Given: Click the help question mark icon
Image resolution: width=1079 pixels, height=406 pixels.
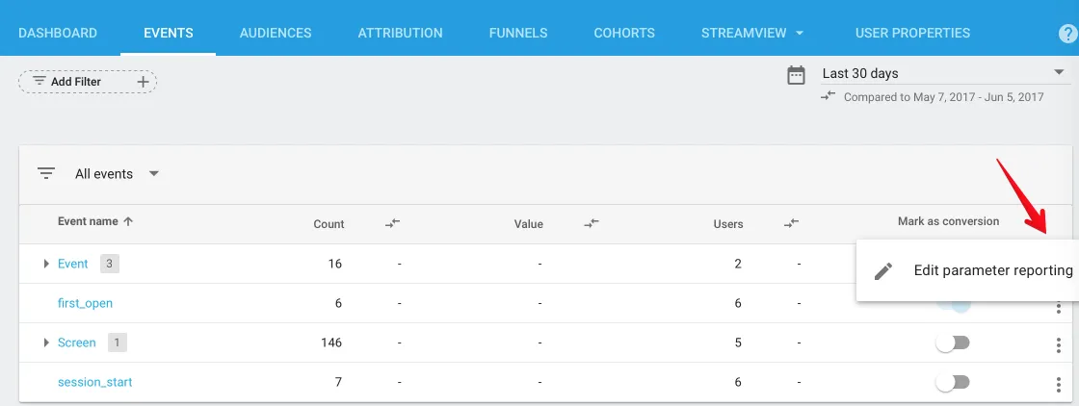Looking at the screenshot, I should 1067,33.
